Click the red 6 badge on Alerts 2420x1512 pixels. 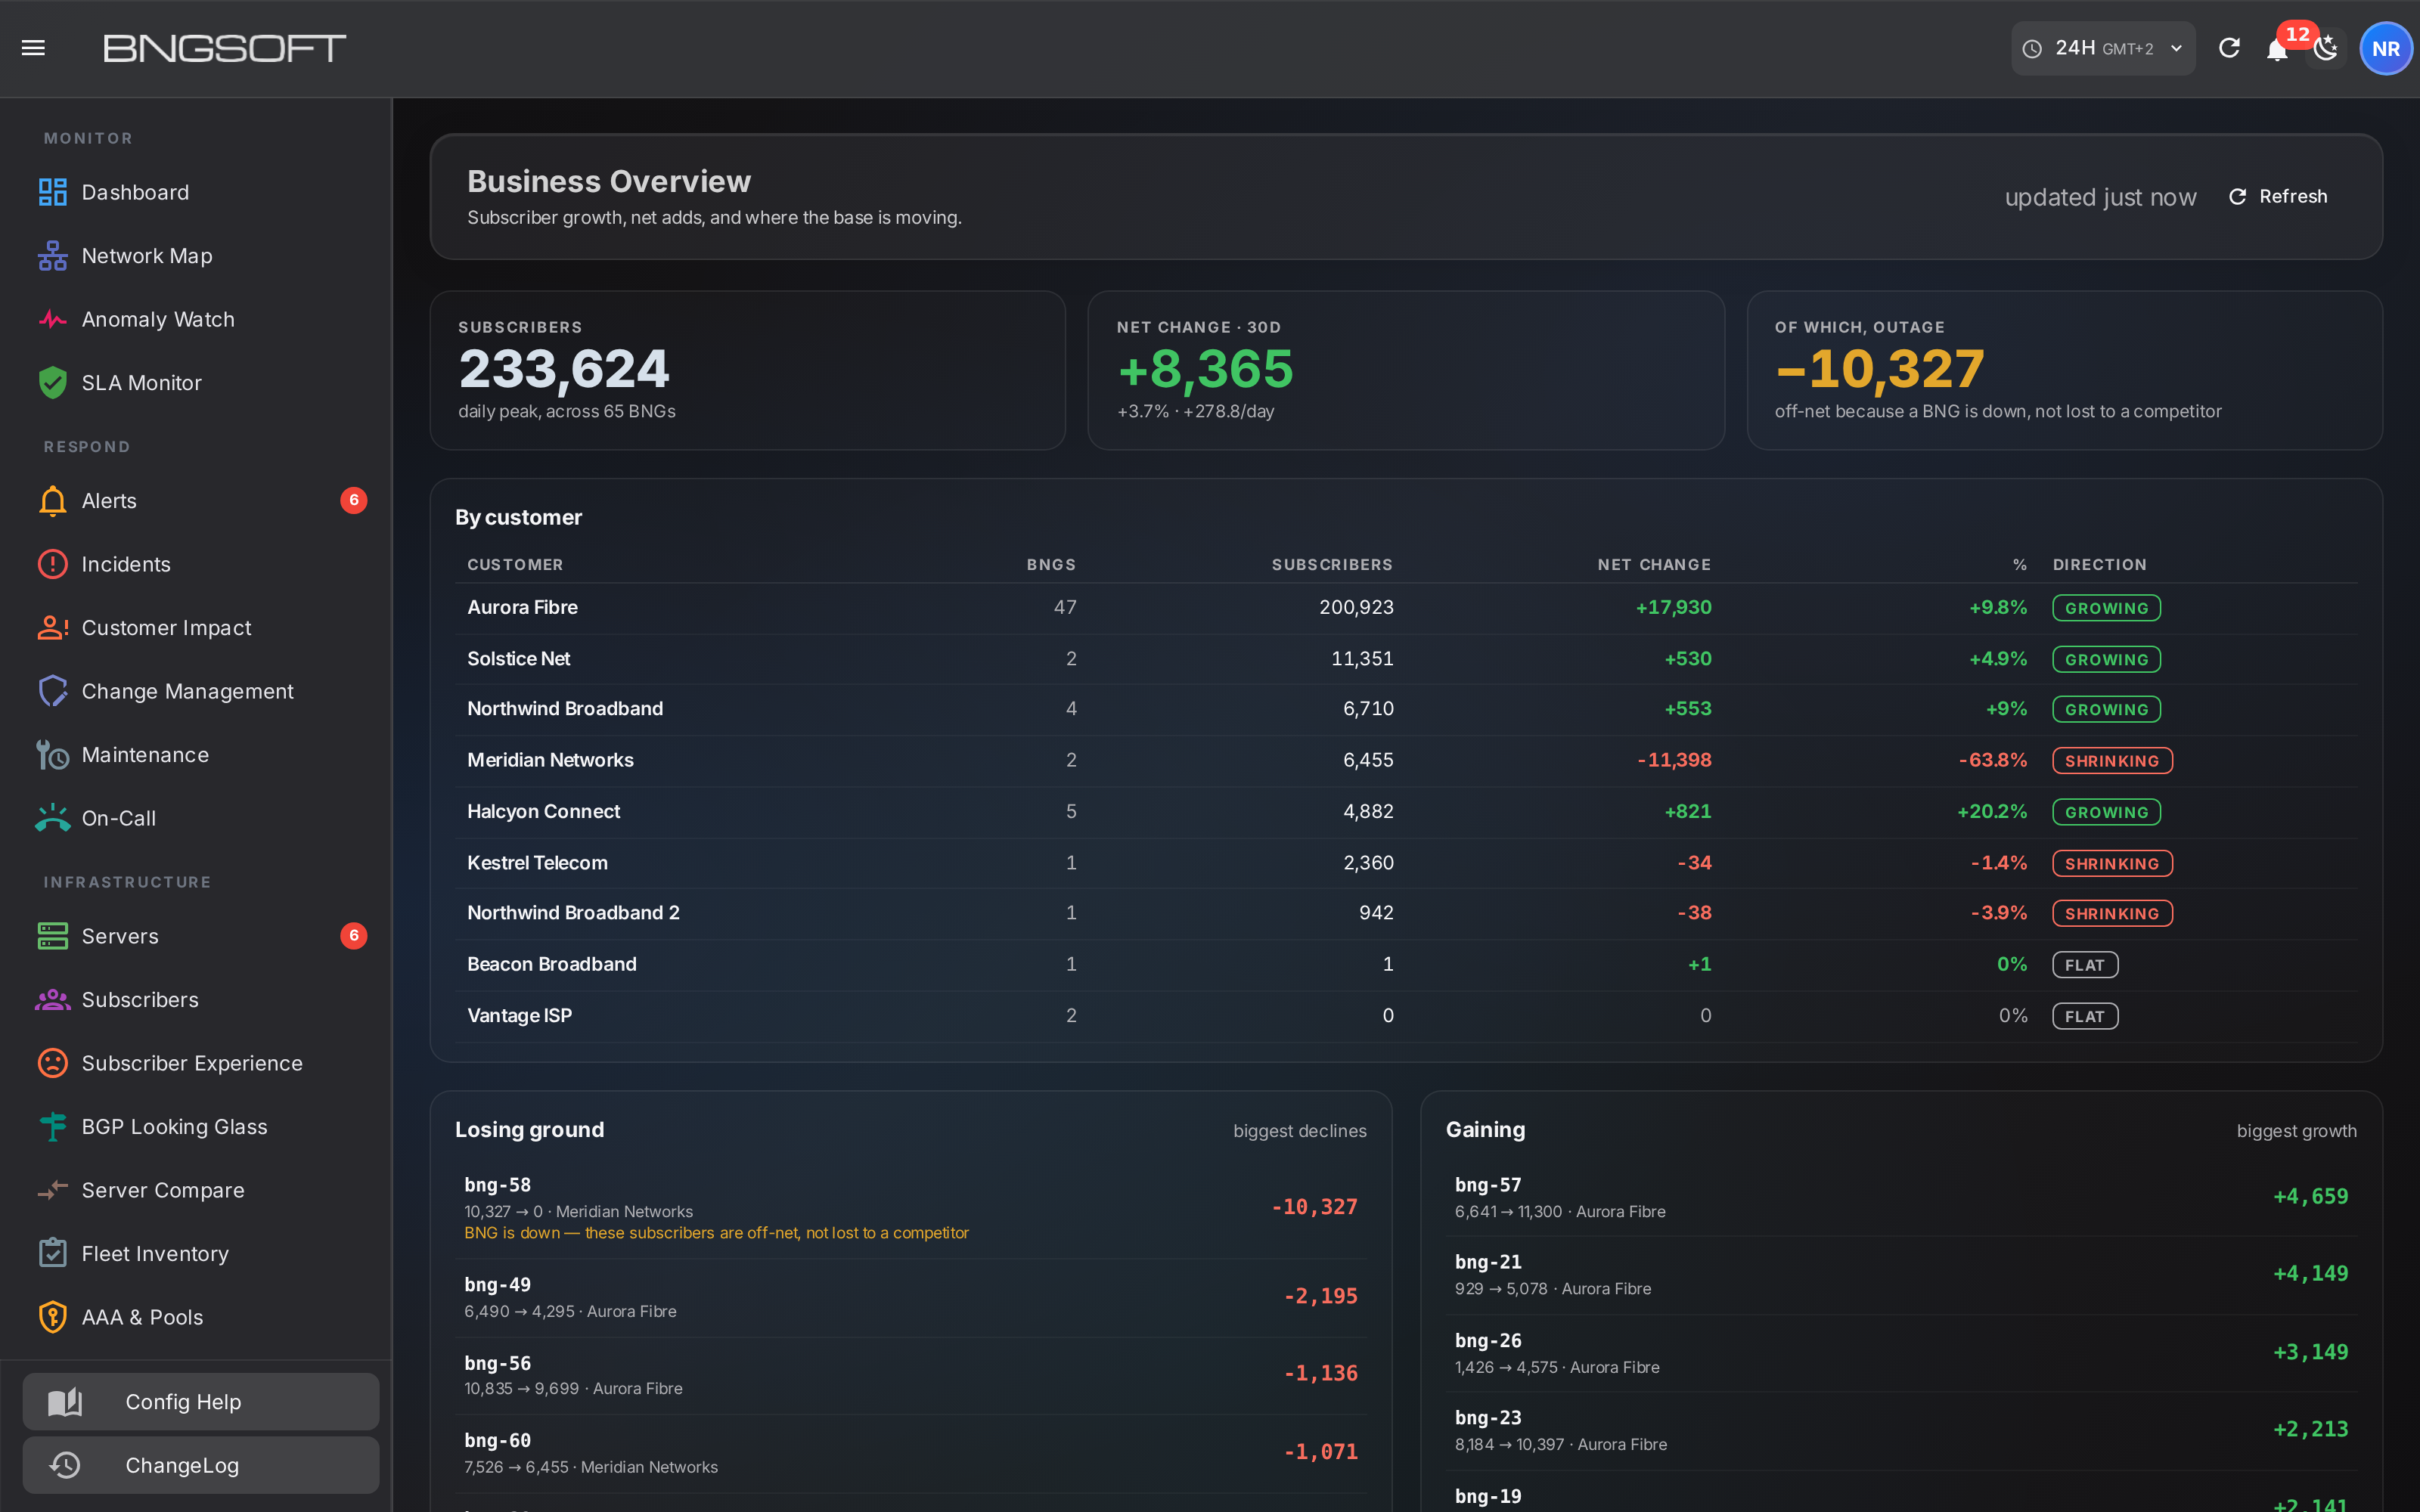pos(354,500)
